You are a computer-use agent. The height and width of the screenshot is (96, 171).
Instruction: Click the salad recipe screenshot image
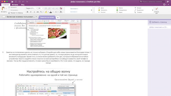point(54,34)
